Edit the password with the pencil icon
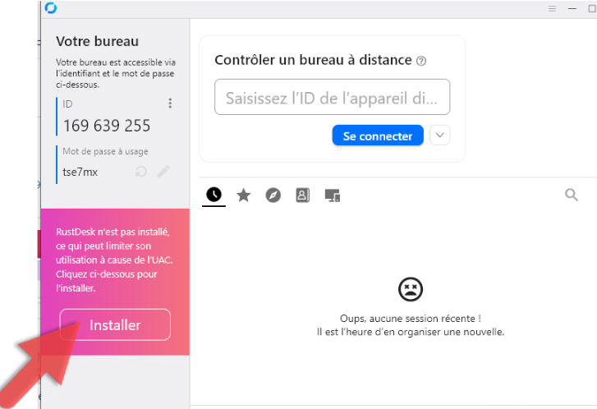Viewport: 597px width, 409px height. [x=163, y=172]
